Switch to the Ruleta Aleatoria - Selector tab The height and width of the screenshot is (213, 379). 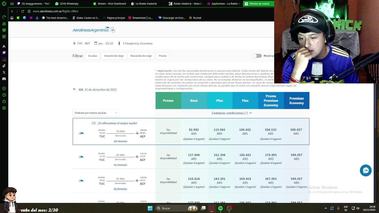(185, 4)
